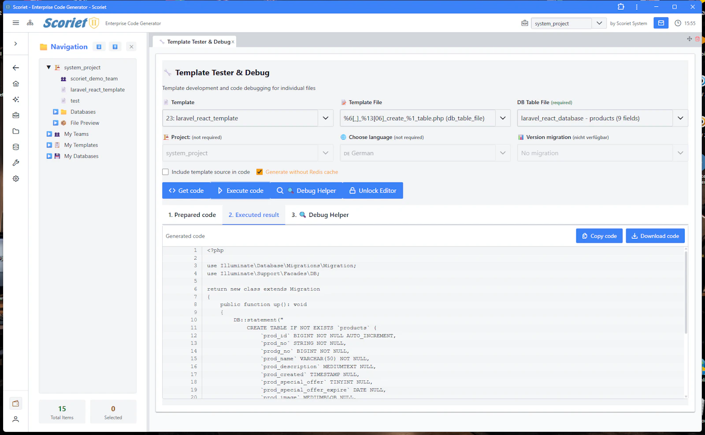Select laravel_react_template in the tree

(x=97, y=89)
